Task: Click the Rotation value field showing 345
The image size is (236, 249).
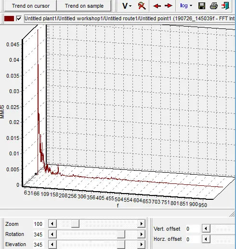Action: point(38,235)
